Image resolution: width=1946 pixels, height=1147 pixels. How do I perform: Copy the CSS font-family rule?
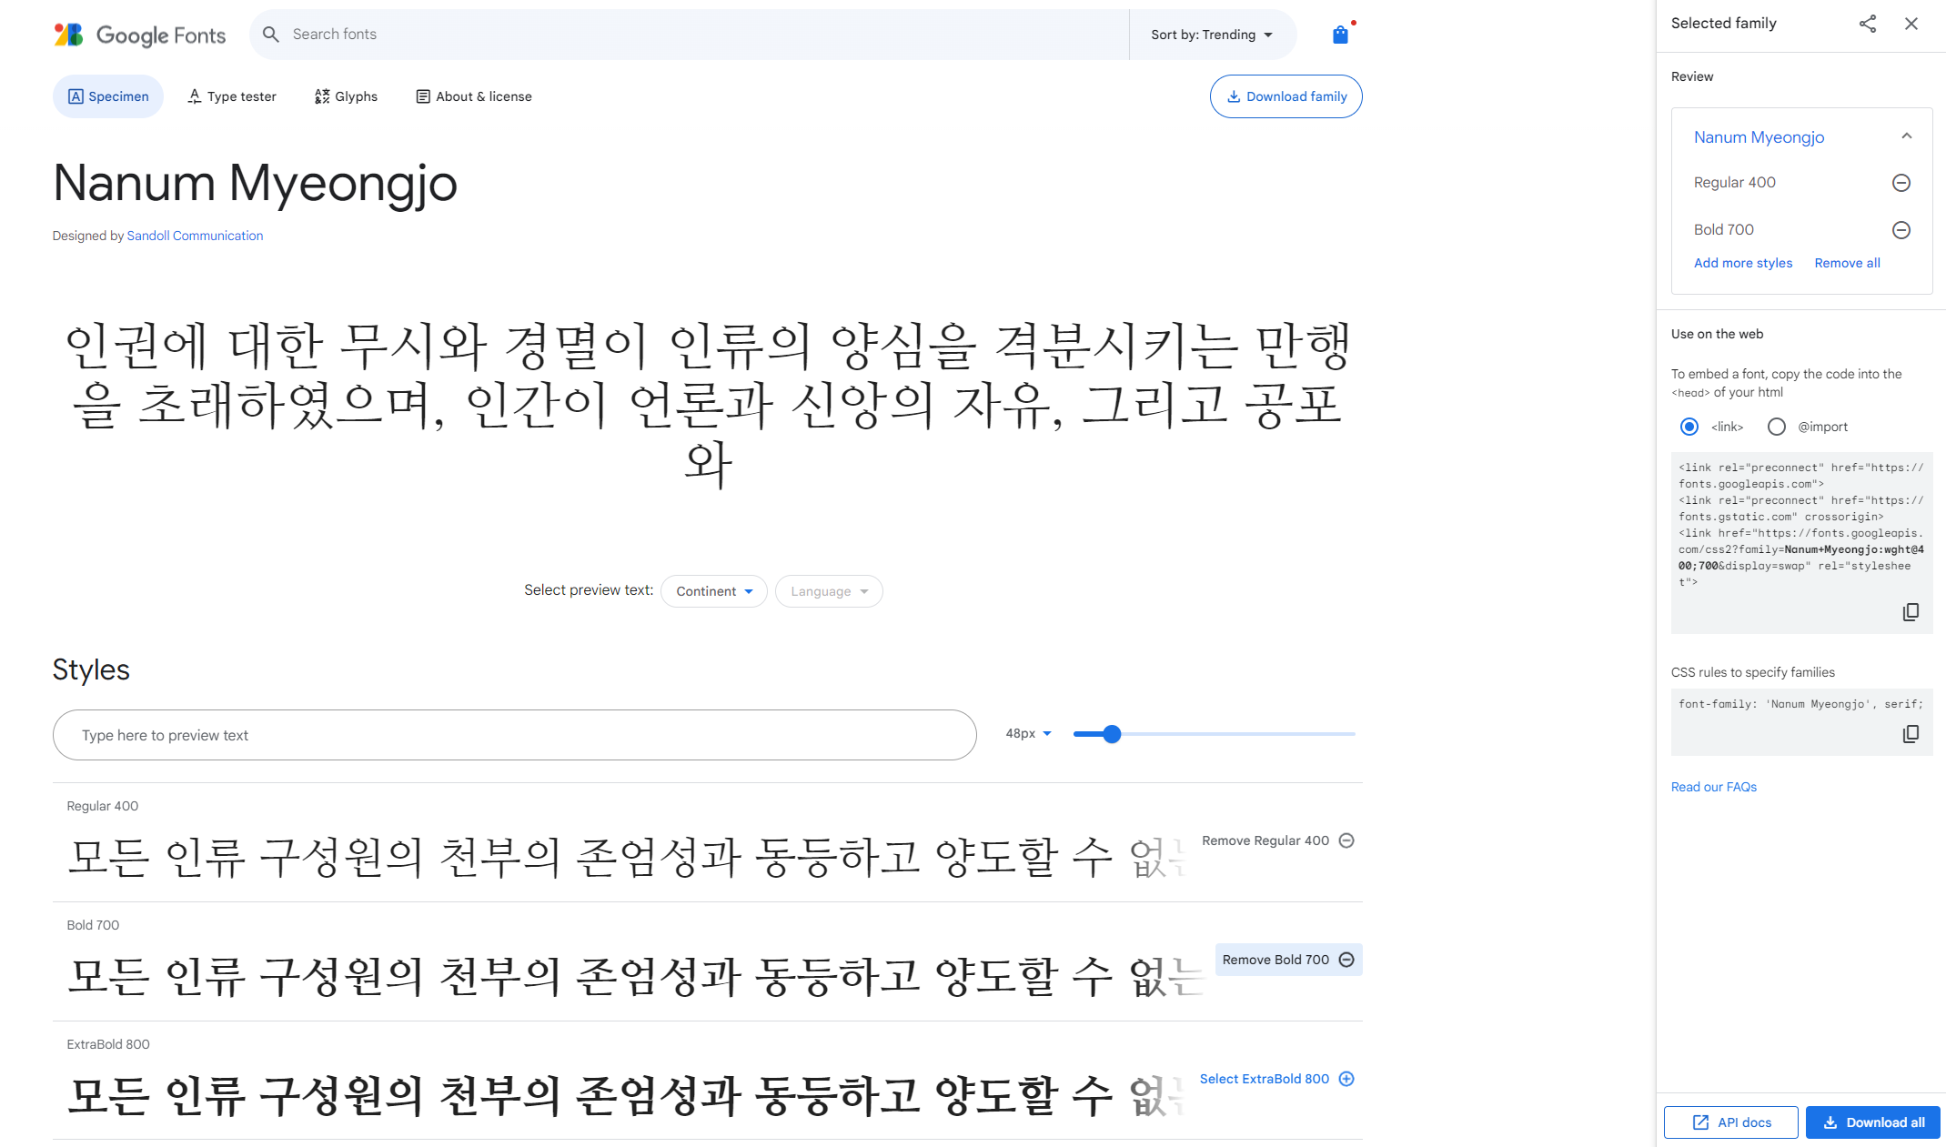pyautogui.click(x=1911, y=734)
